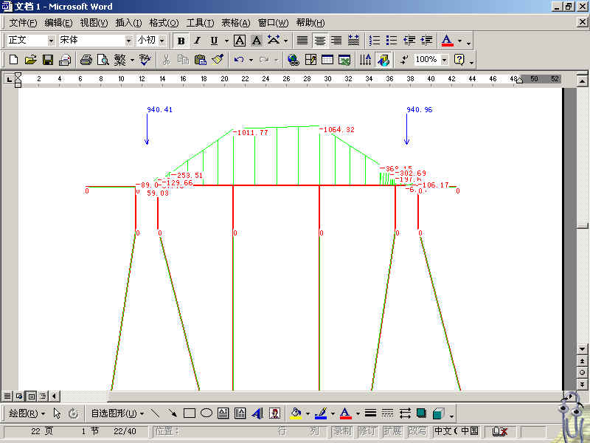Viewport: 590px width, 443px height.
Task: Toggle center alignment
Action: [320, 41]
